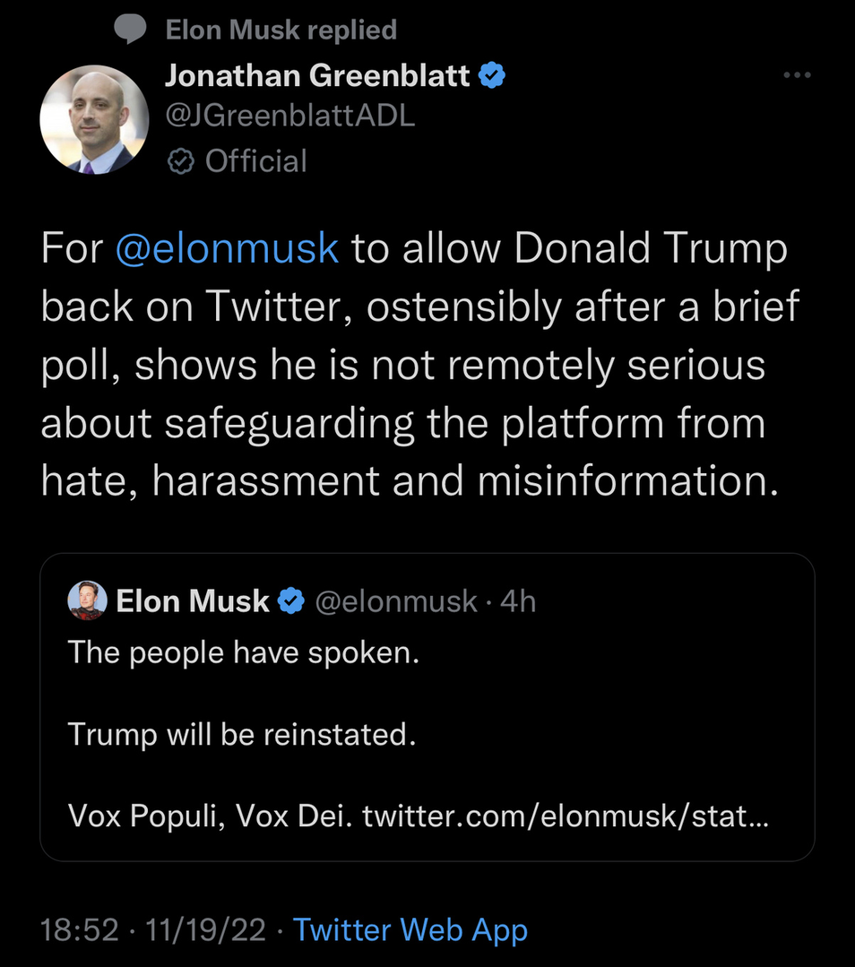Open the three-dot more options menu
Screen dimensions: 855x967
[797, 75]
